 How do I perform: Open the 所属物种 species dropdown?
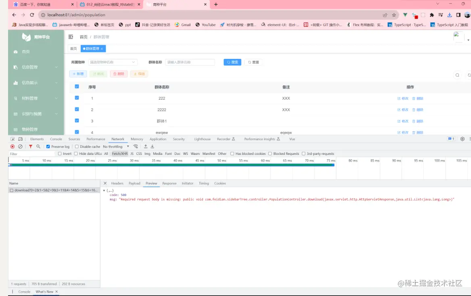coord(113,62)
